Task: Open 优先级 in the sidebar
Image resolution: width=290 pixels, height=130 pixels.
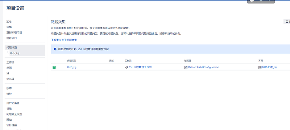Action: [11, 79]
